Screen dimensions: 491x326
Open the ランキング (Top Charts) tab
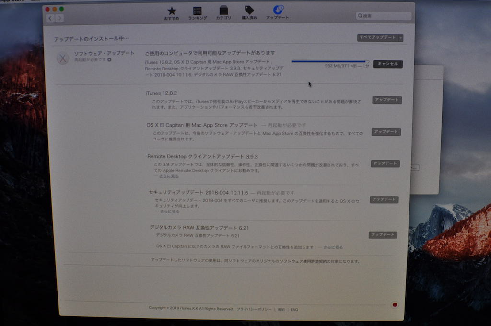pyautogui.click(x=197, y=13)
